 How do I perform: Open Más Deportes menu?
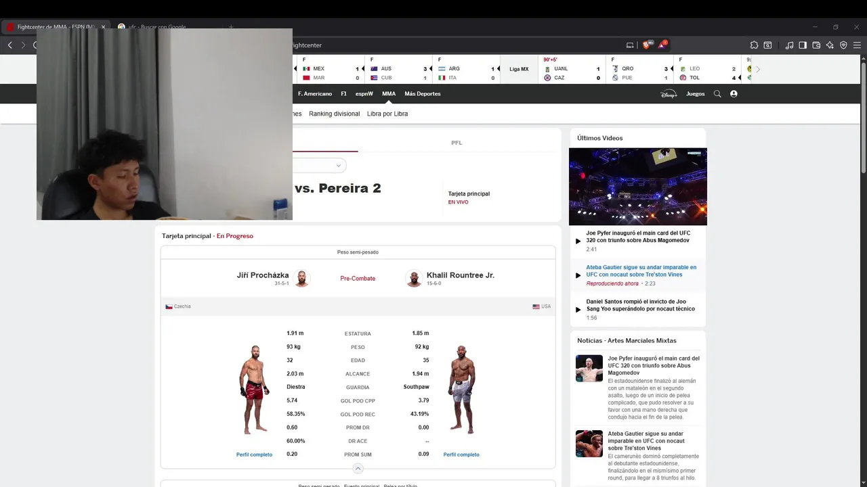click(423, 94)
